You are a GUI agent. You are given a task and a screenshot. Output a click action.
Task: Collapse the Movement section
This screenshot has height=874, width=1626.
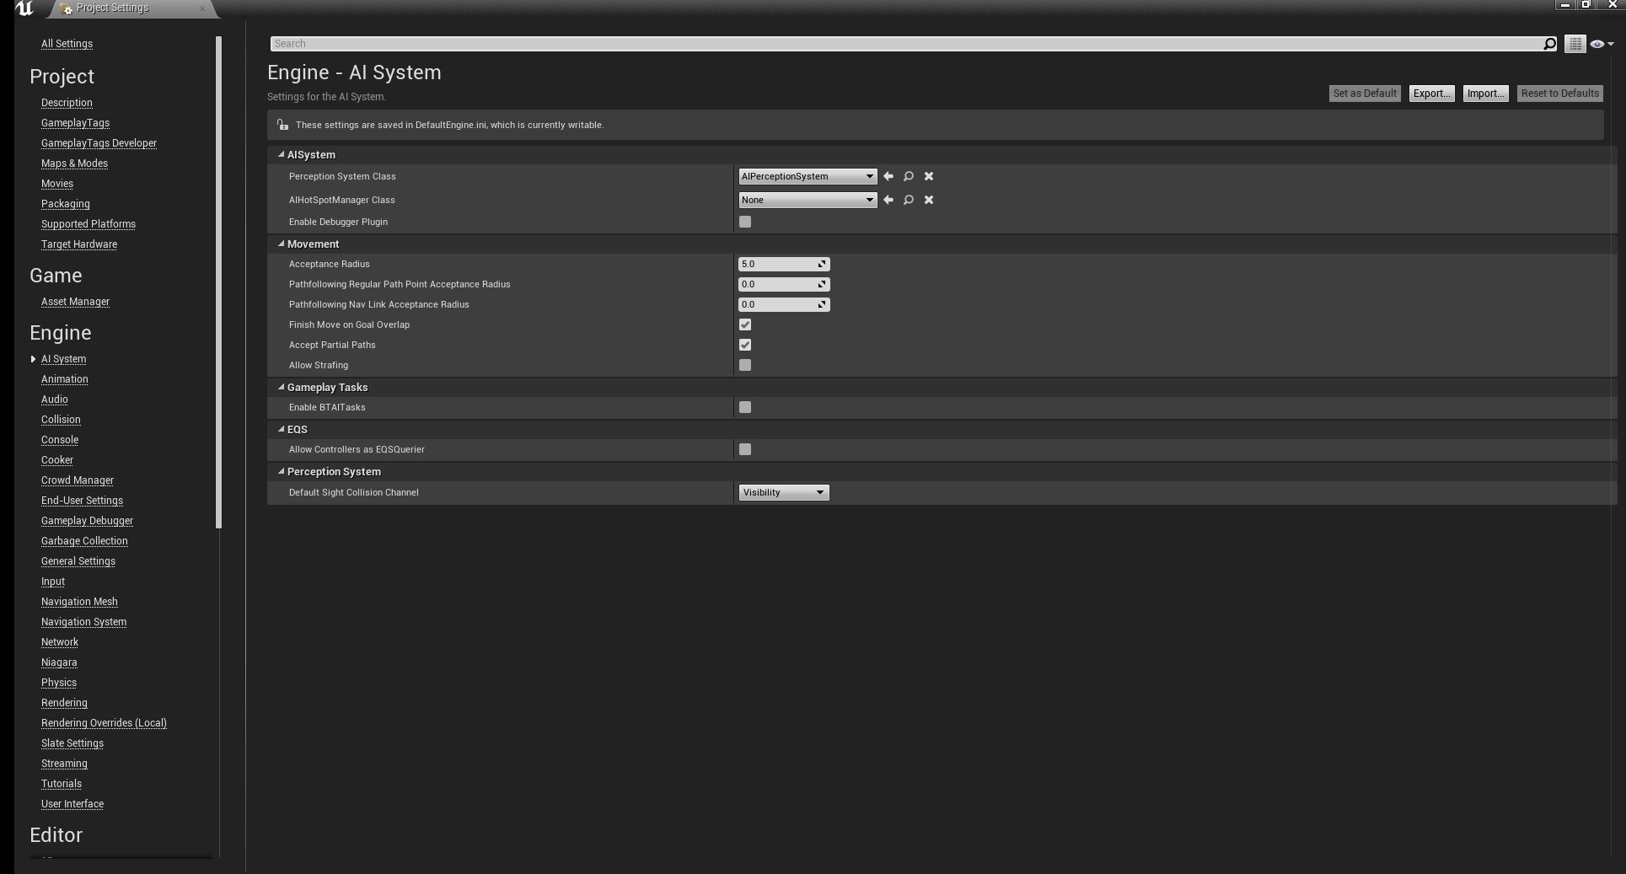point(281,244)
